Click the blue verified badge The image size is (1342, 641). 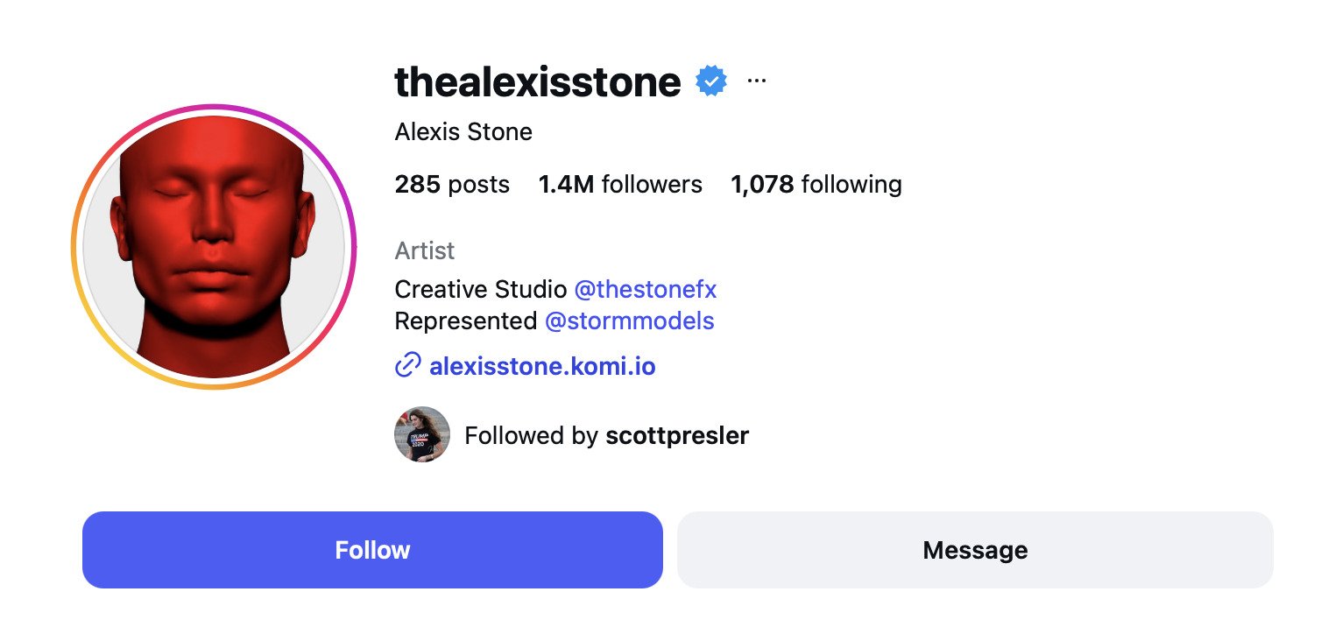click(x=710, y=81)
